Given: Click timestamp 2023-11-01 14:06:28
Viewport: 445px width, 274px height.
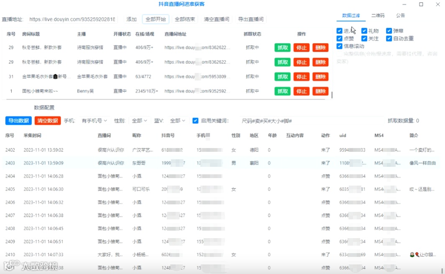Looking at the screenshot, I should click(x=43, y=176).
